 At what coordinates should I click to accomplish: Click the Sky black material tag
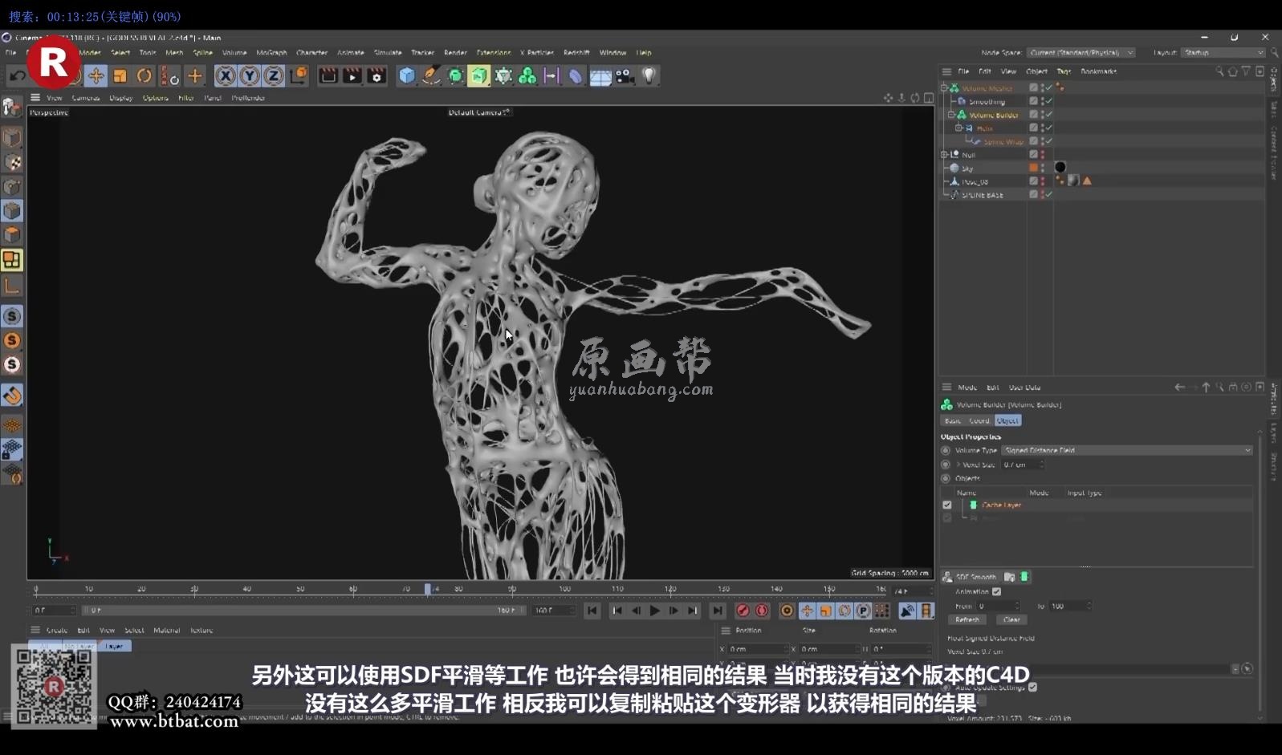pyautogui.click(x=1060, y=168)
